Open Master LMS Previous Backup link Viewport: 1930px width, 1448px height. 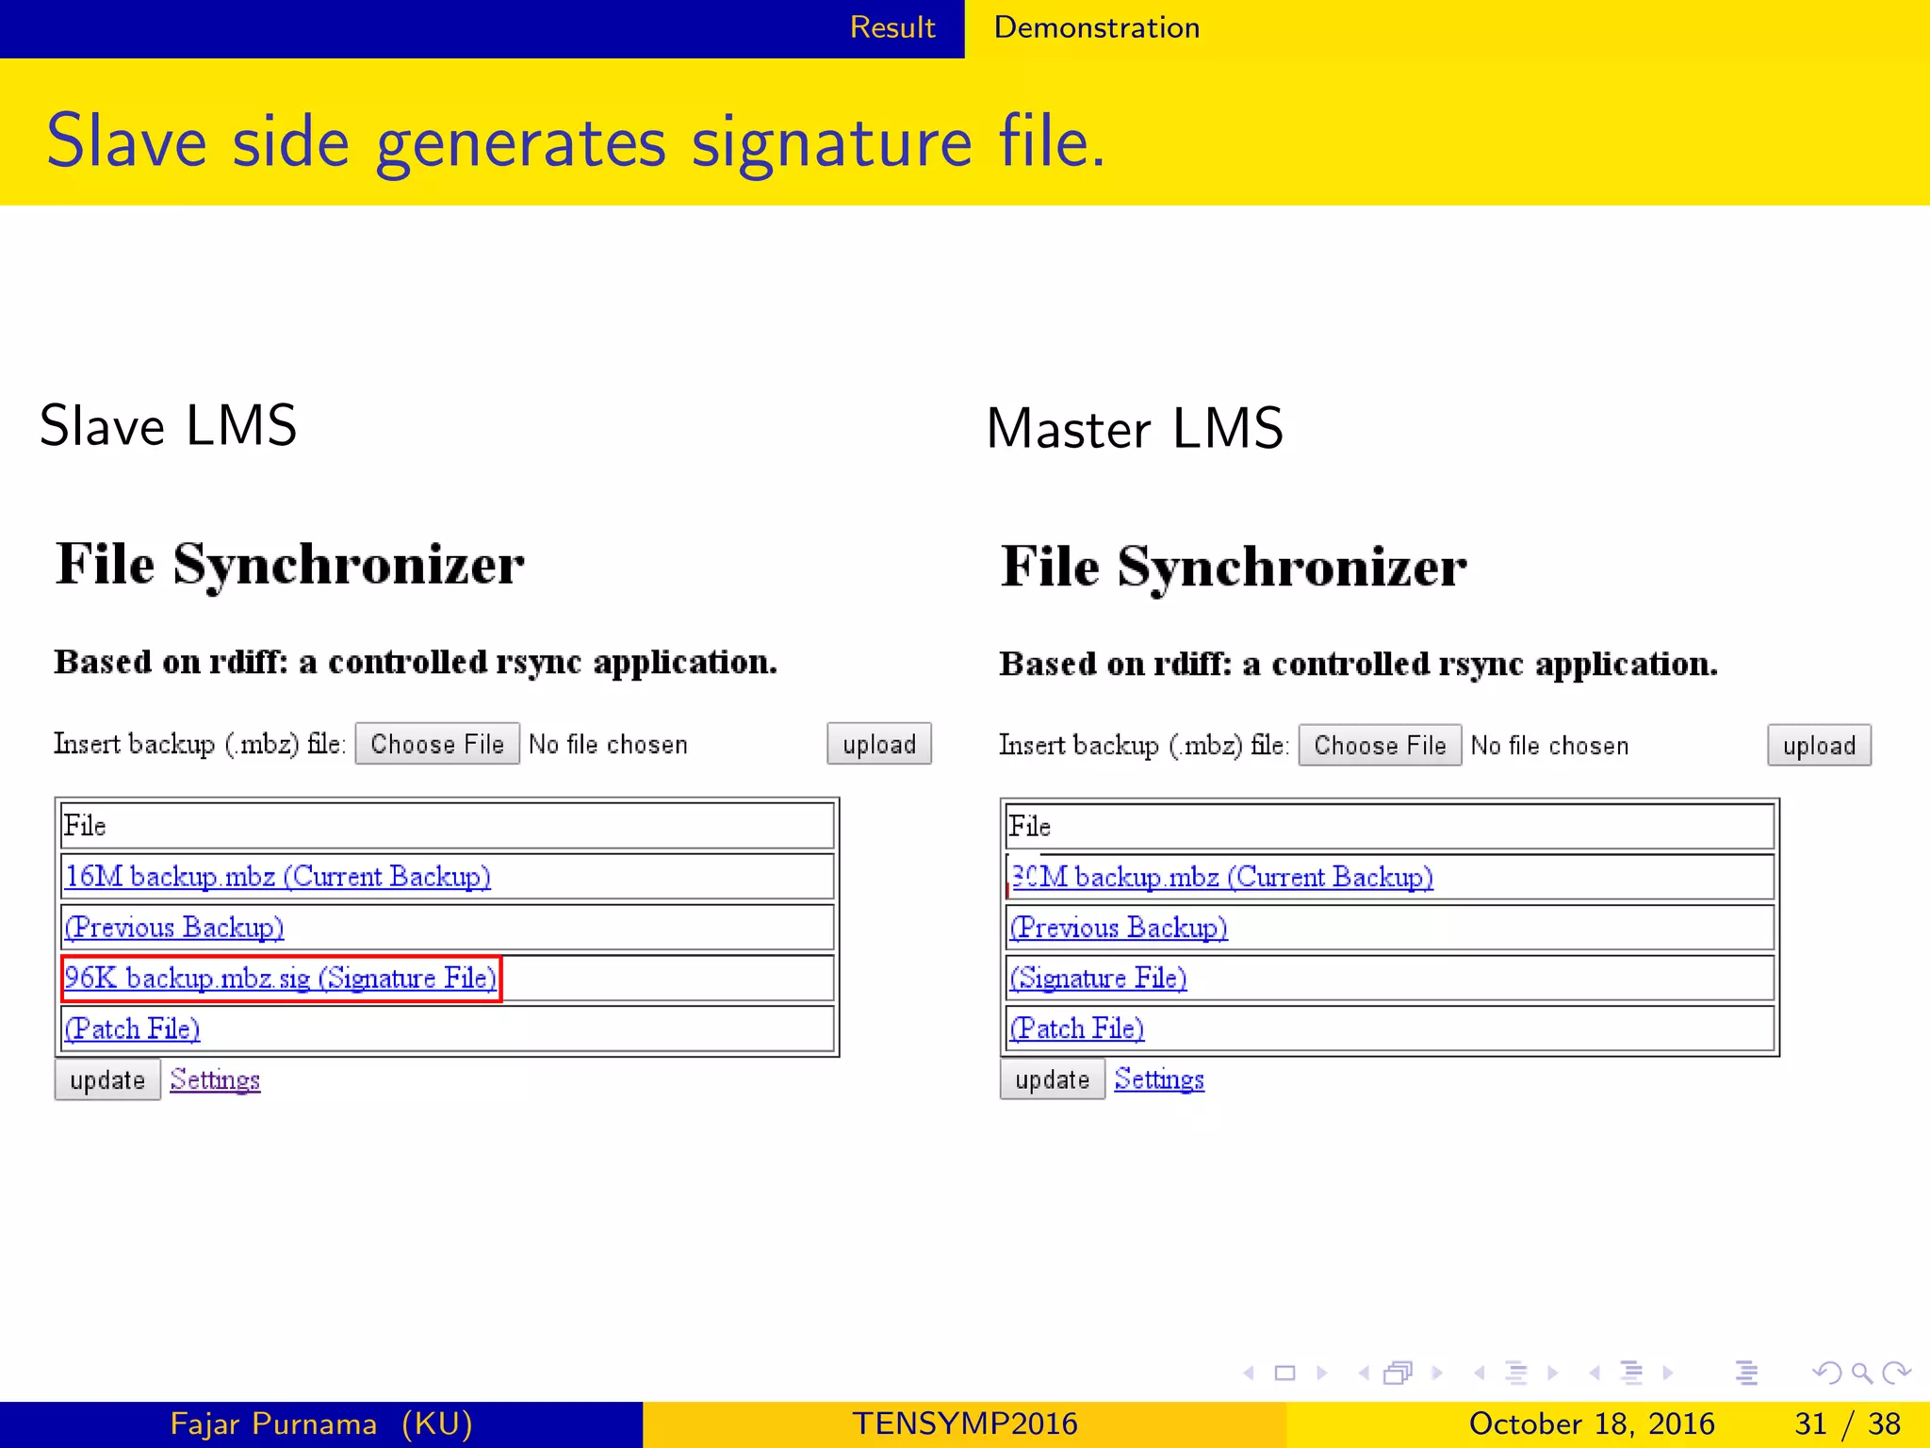coord(1119,928)
